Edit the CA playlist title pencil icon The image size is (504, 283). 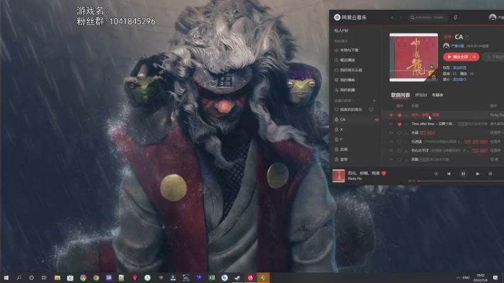click(467, 37)
